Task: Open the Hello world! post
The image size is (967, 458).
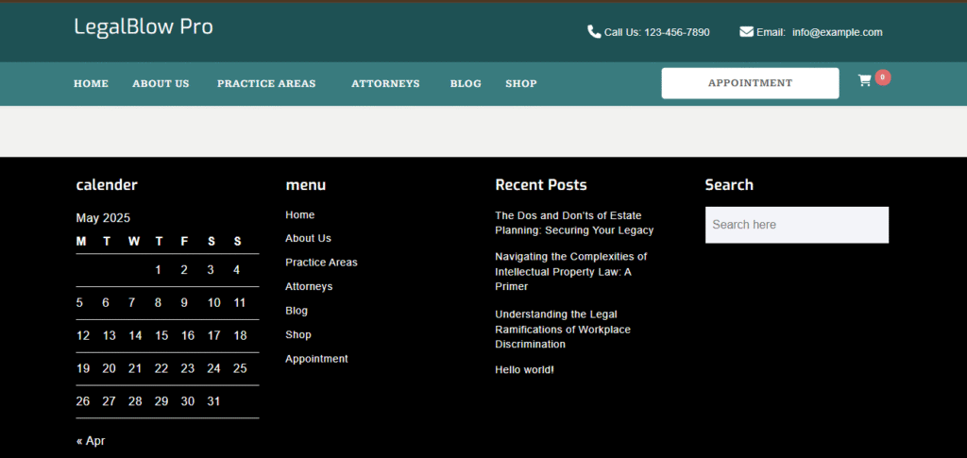Action: 524,370
